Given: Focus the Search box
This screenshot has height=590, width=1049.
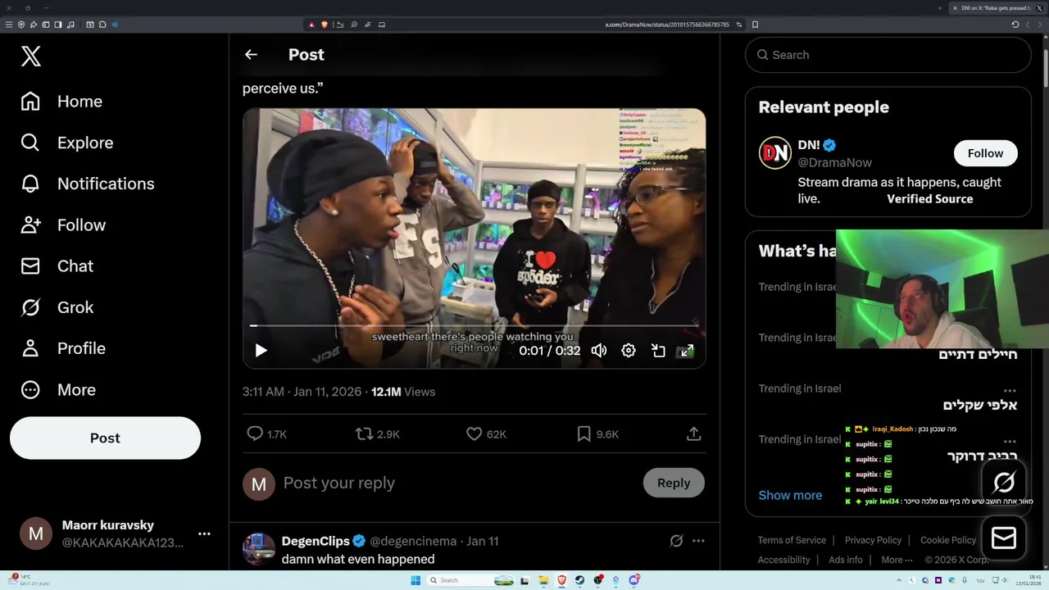Looking at the screenshot, I should tap(888, 55).
